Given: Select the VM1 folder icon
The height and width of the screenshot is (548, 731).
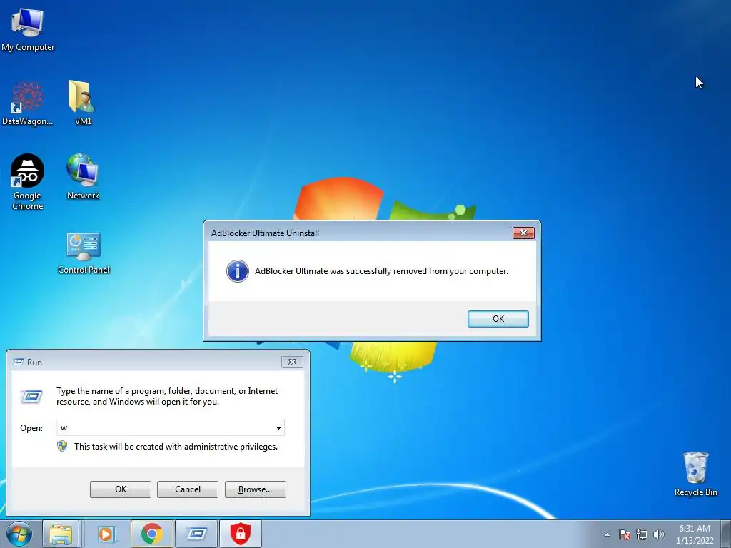Looking at the screenshot, I should pos(83,103).
